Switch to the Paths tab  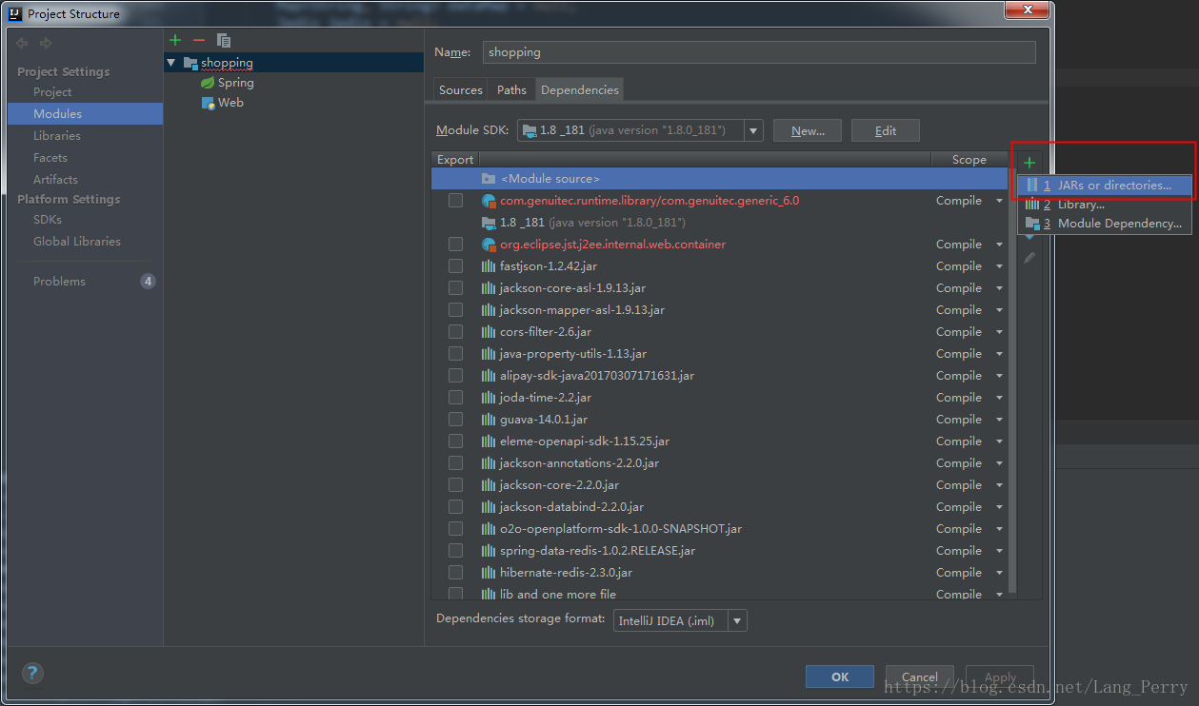(x=511, y=89)
